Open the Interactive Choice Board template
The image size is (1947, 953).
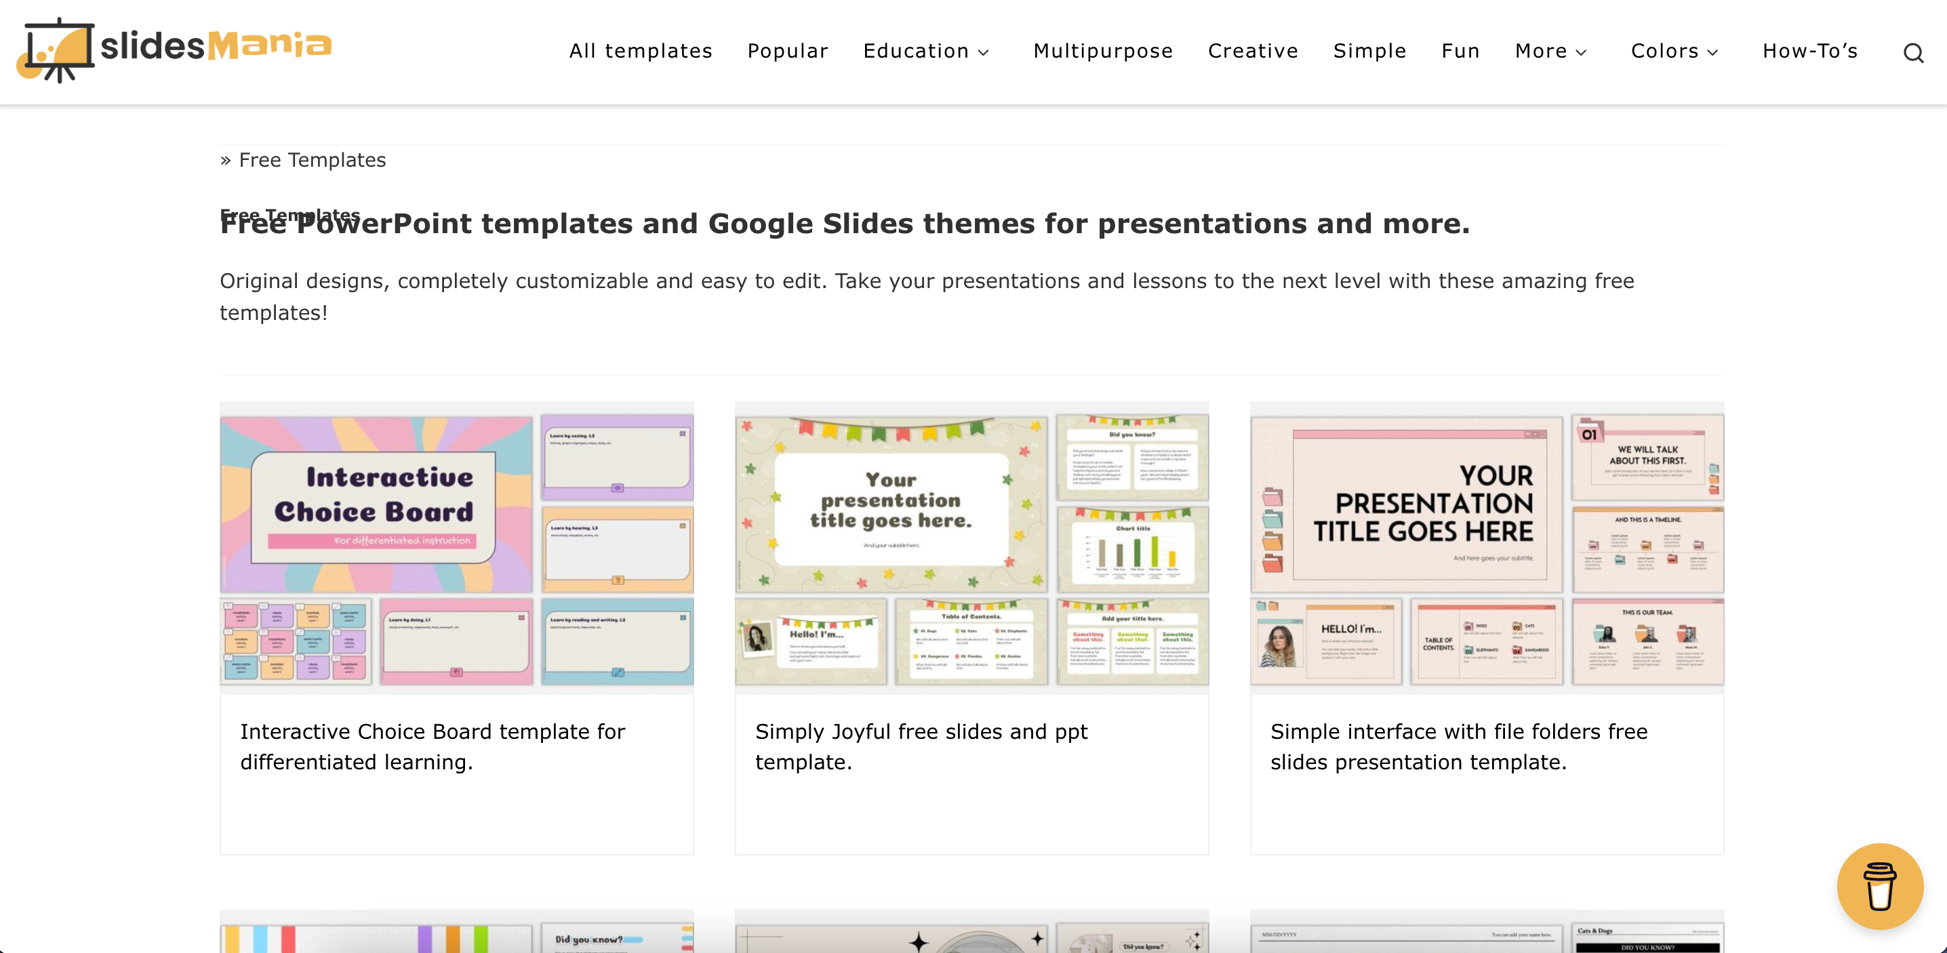[433, 747]
